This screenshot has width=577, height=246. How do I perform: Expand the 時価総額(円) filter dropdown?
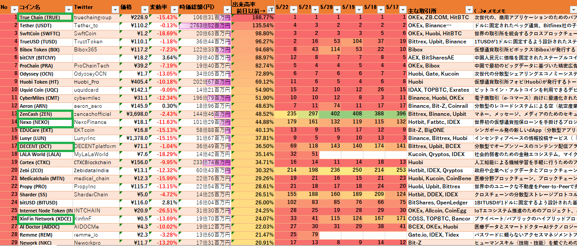click(x=226, y=9)
